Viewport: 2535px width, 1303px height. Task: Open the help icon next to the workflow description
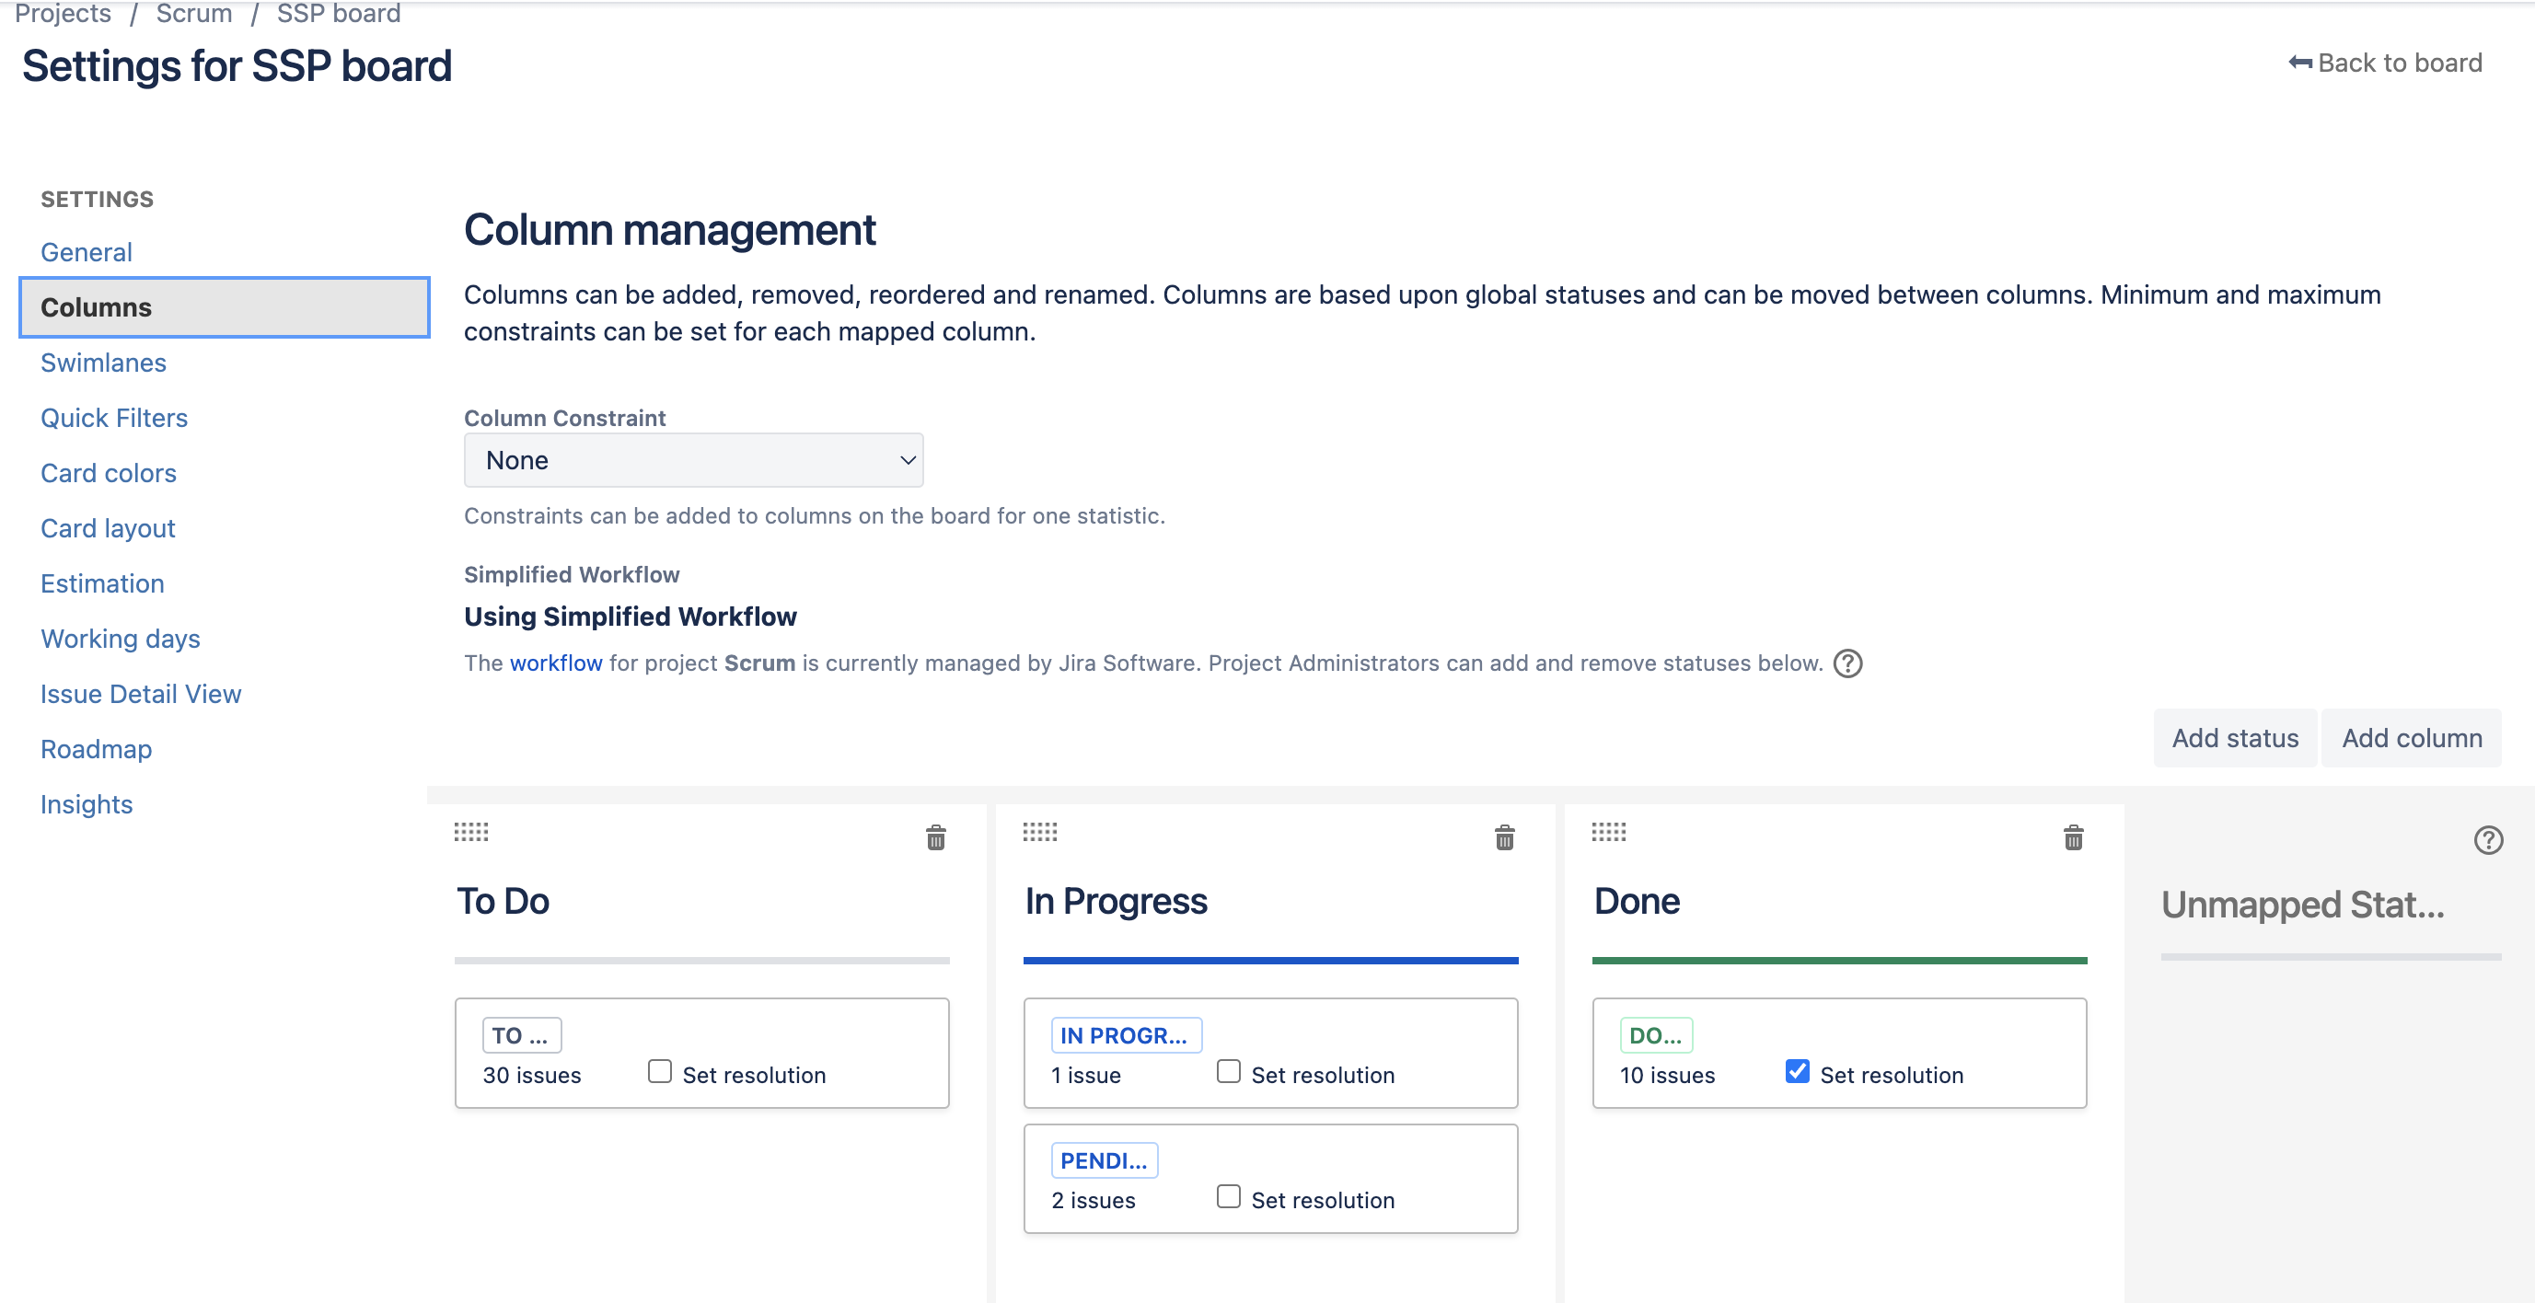click(x=1848, y=663)
